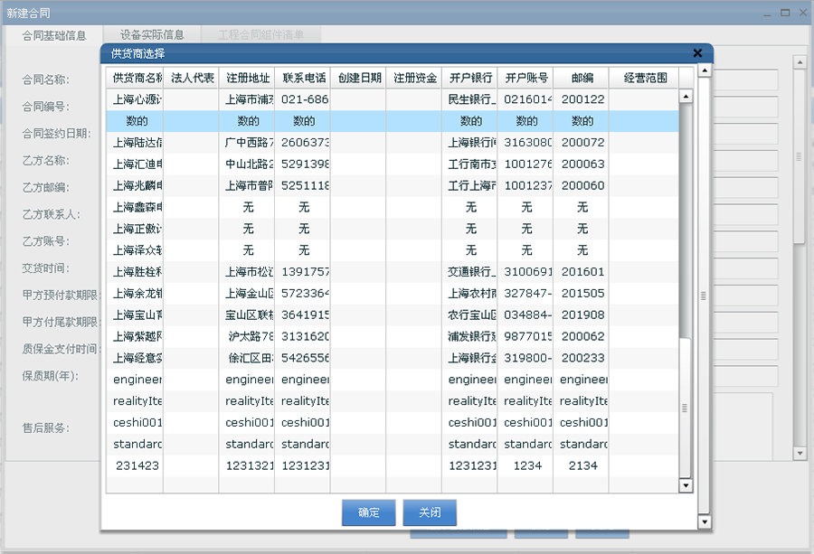Sort by the 经营范围 column header
Viewport: 814px width, 554px height.
(645, 77)
